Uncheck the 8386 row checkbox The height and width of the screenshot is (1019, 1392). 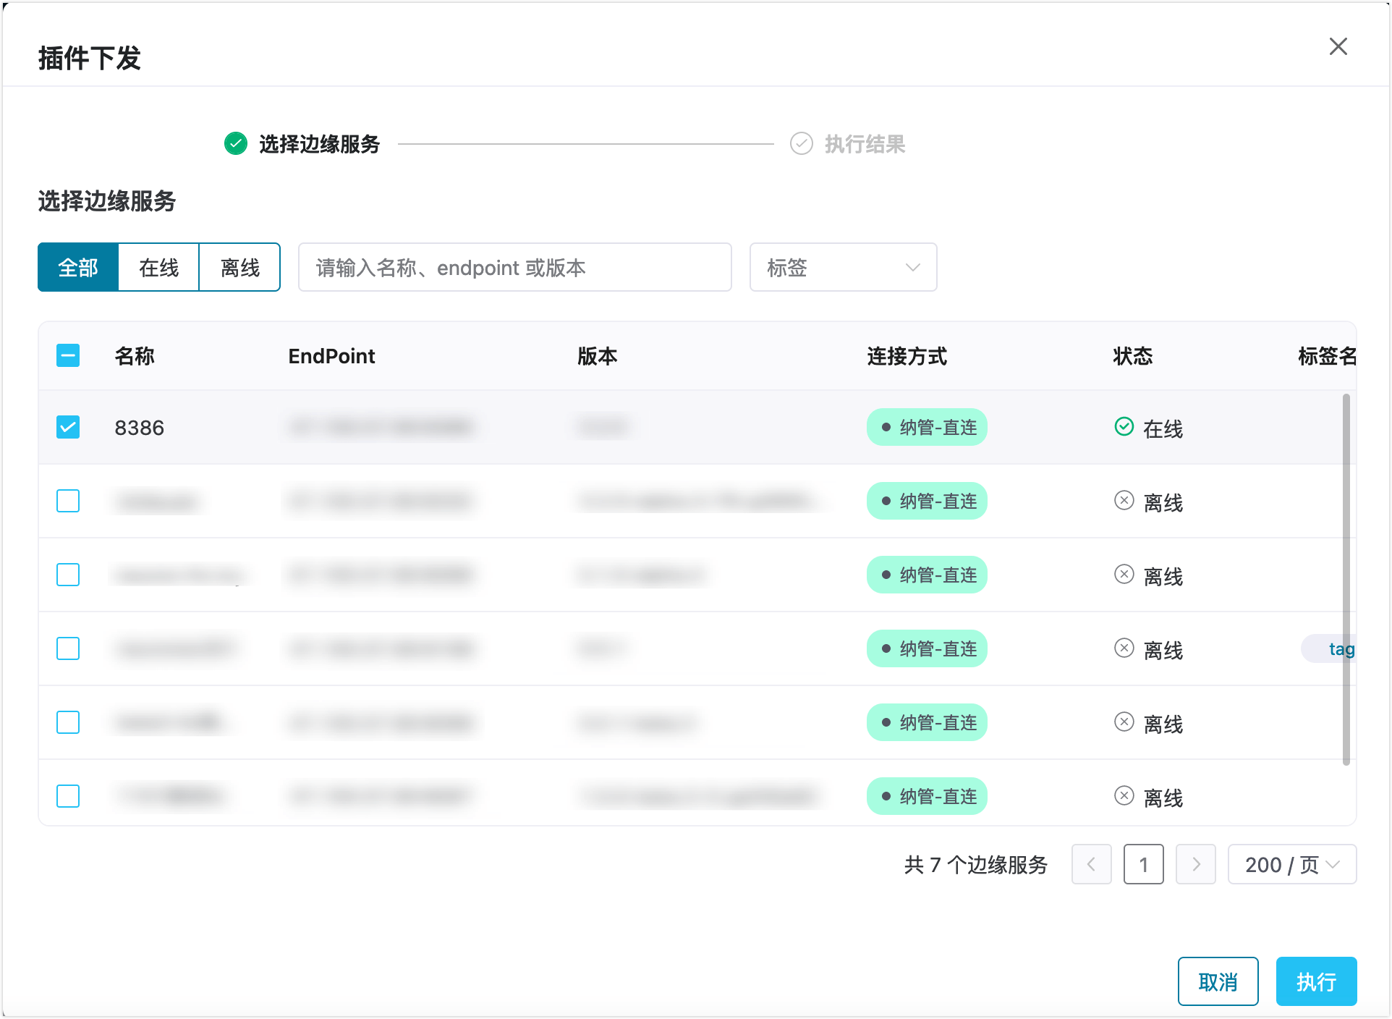click(x=67, y=427)
